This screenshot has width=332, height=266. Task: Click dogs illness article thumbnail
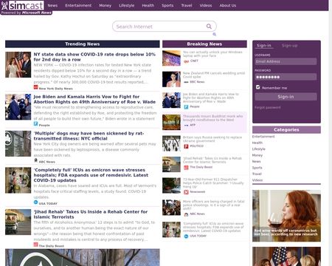(18, 143)
